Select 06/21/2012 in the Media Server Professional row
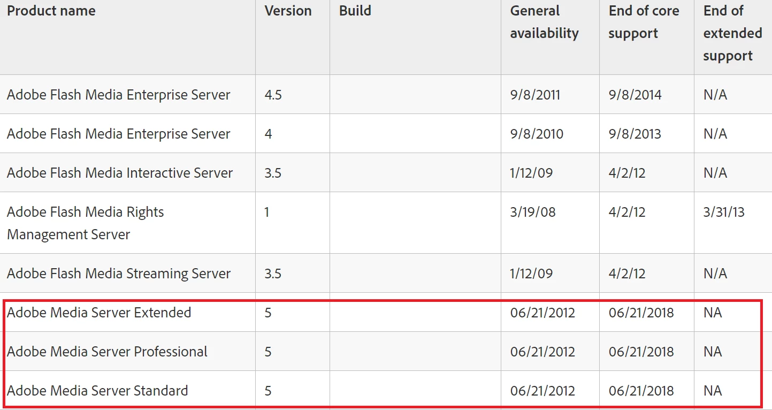 [x=542, y=352]
